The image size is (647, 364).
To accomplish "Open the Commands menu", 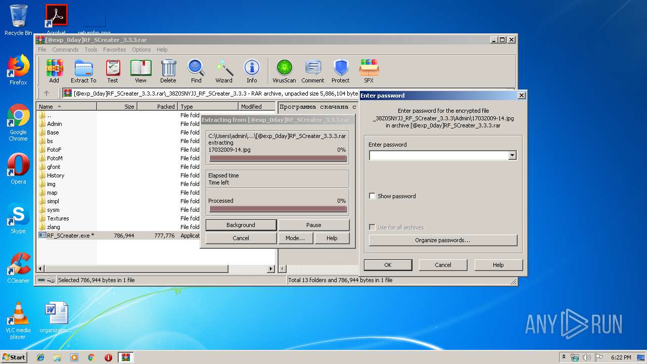I will [x=65, y=50].
